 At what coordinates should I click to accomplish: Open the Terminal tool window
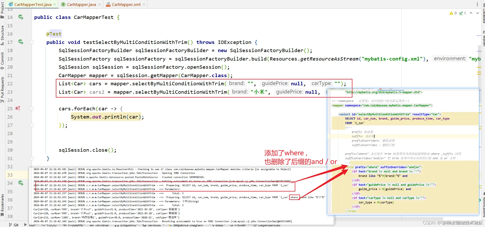click(99, 225)
